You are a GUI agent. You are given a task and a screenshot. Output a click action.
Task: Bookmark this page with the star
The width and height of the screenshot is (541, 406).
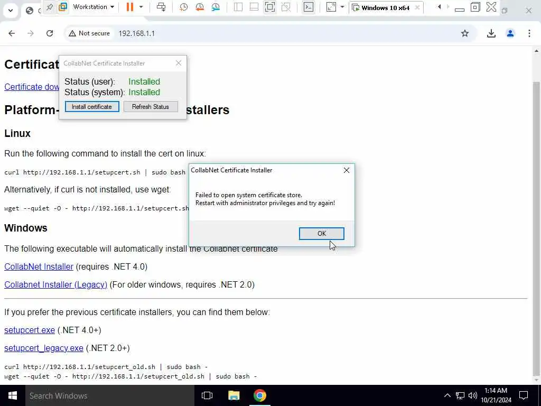[x=465, y=33]
